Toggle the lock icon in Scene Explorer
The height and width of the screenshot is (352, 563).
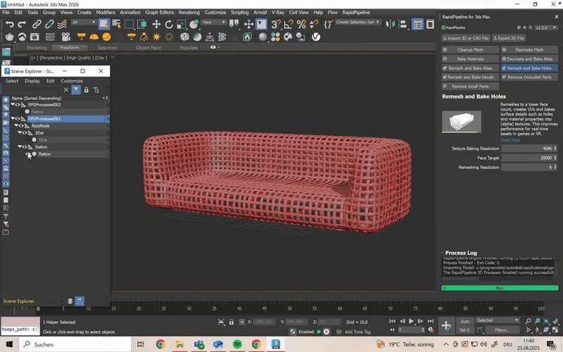(86, 90)
